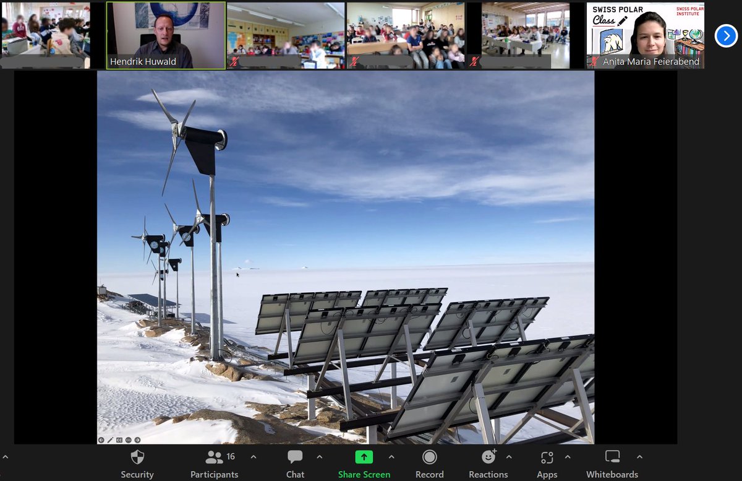Open the Participants panel
The image size is (742, 481).
pyautogui.click(x=214, y=464)
